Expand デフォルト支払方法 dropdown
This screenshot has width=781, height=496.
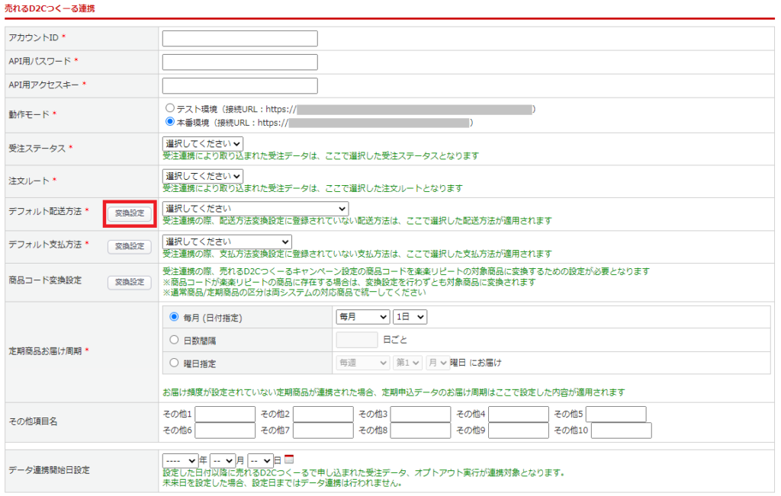227,242
